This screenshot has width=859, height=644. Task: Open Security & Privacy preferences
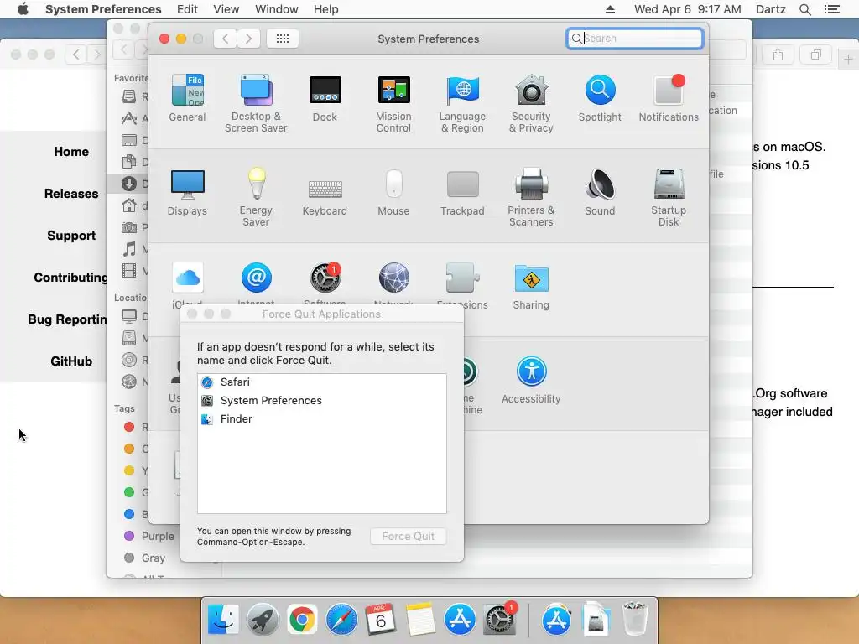tap(531, 104)
